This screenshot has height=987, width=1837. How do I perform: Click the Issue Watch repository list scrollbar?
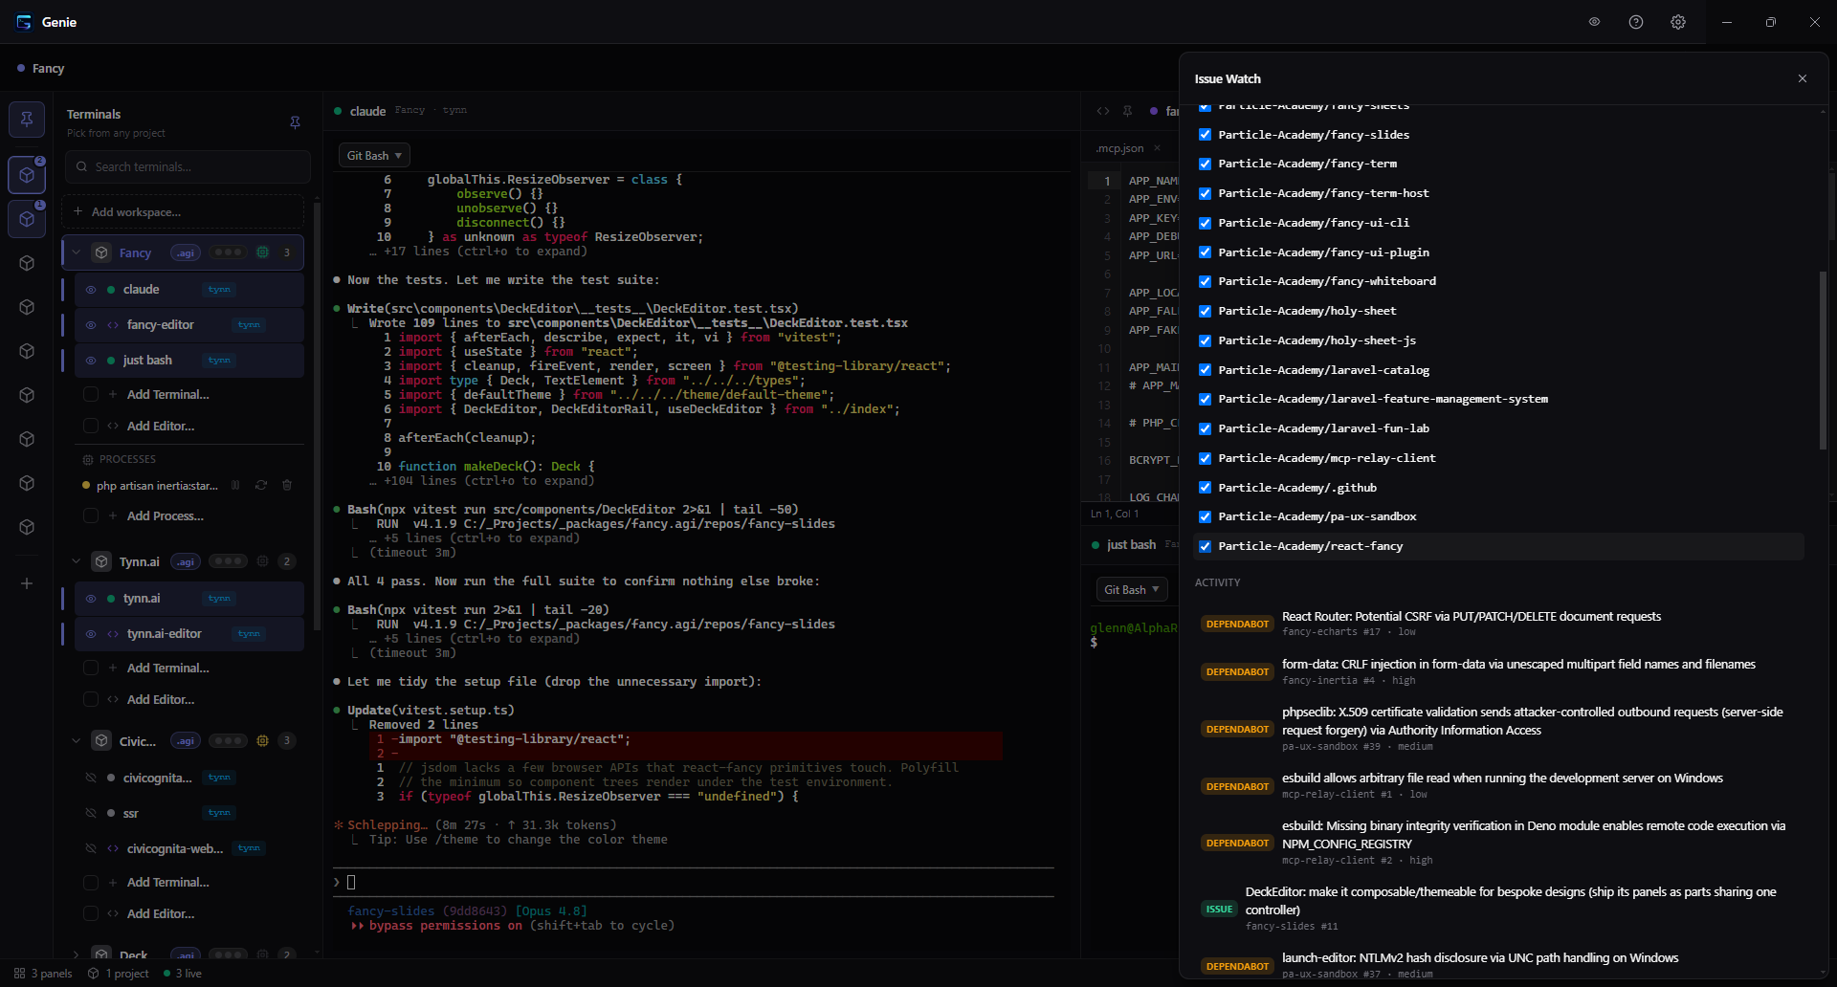coord(1823,361)
